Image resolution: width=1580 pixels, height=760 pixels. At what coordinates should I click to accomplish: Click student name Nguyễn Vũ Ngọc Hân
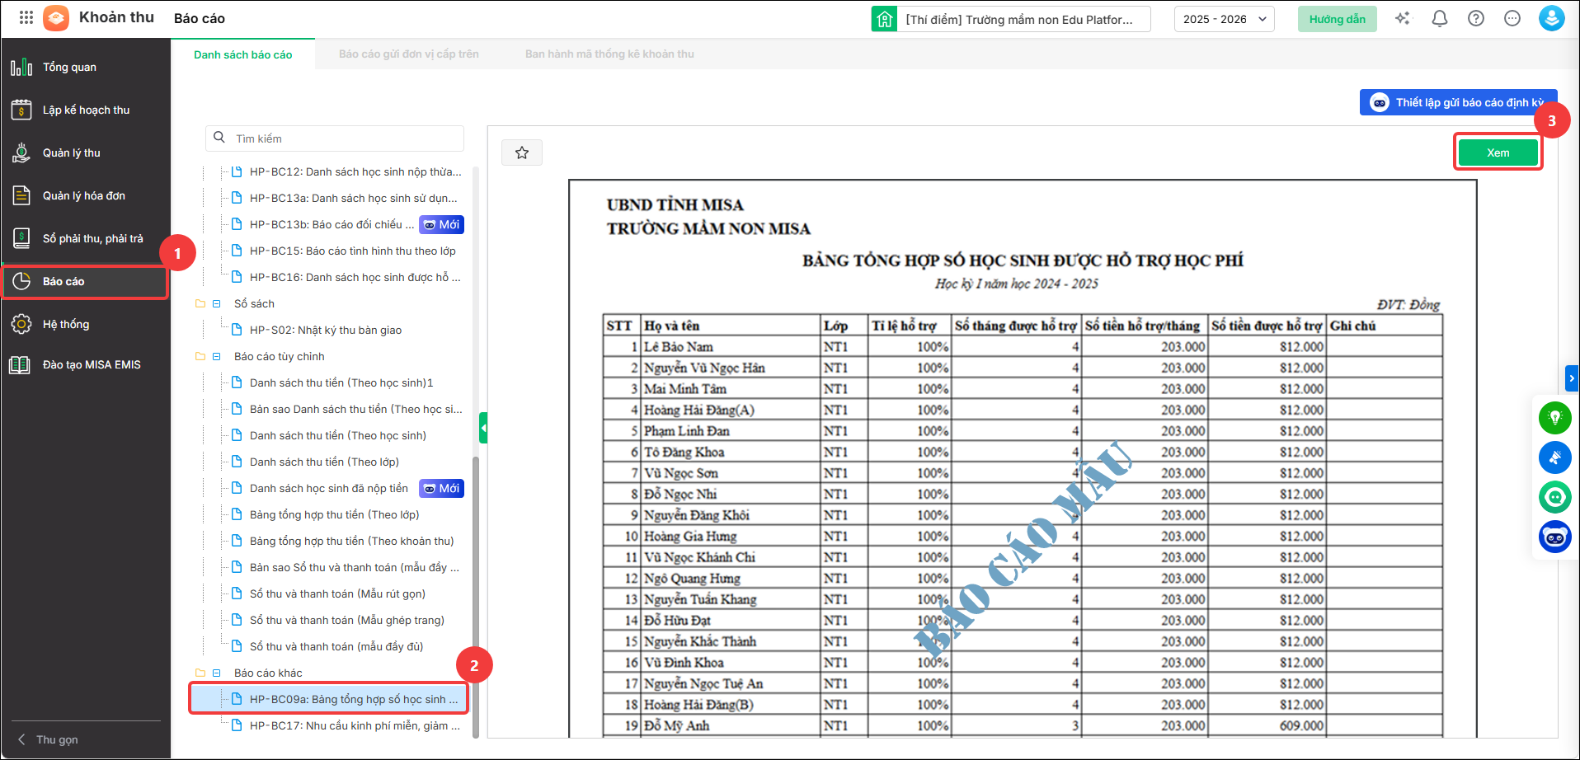[x=704, y=368]
